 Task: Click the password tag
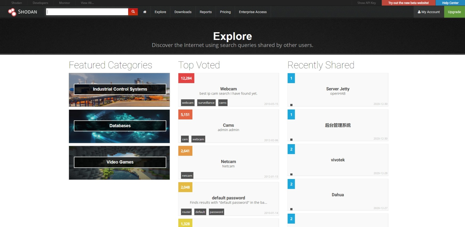tap(216, 212)
